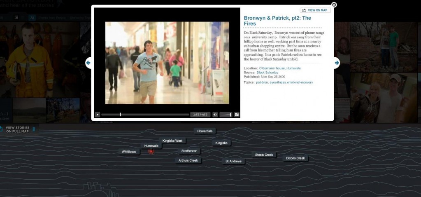Mute the video with the speaker icon
421x197 pixels.
(215, 115)
